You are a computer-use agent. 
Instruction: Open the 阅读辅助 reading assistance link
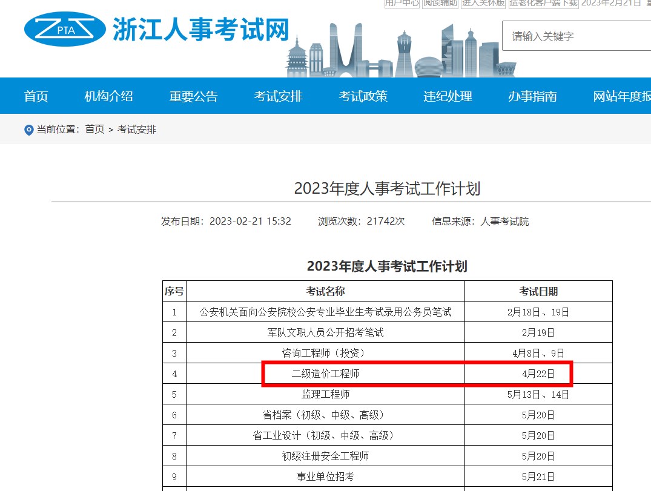(x=440, y=3)
